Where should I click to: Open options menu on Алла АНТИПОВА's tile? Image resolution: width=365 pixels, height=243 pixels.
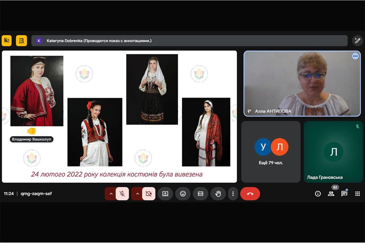pos(355,56)
